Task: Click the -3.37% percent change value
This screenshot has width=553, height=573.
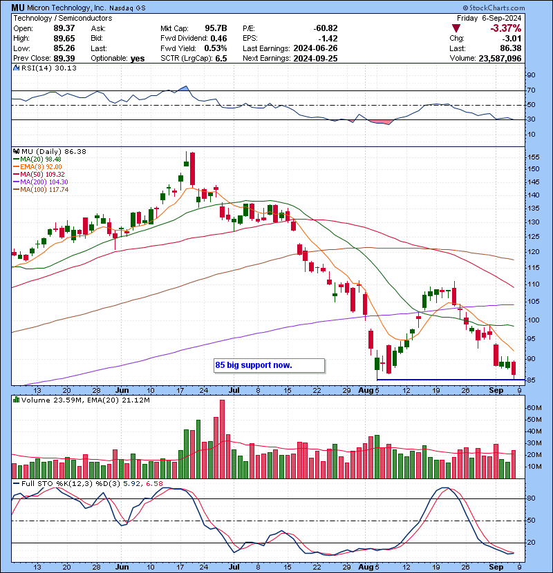Action: click(x=506, y=28)
